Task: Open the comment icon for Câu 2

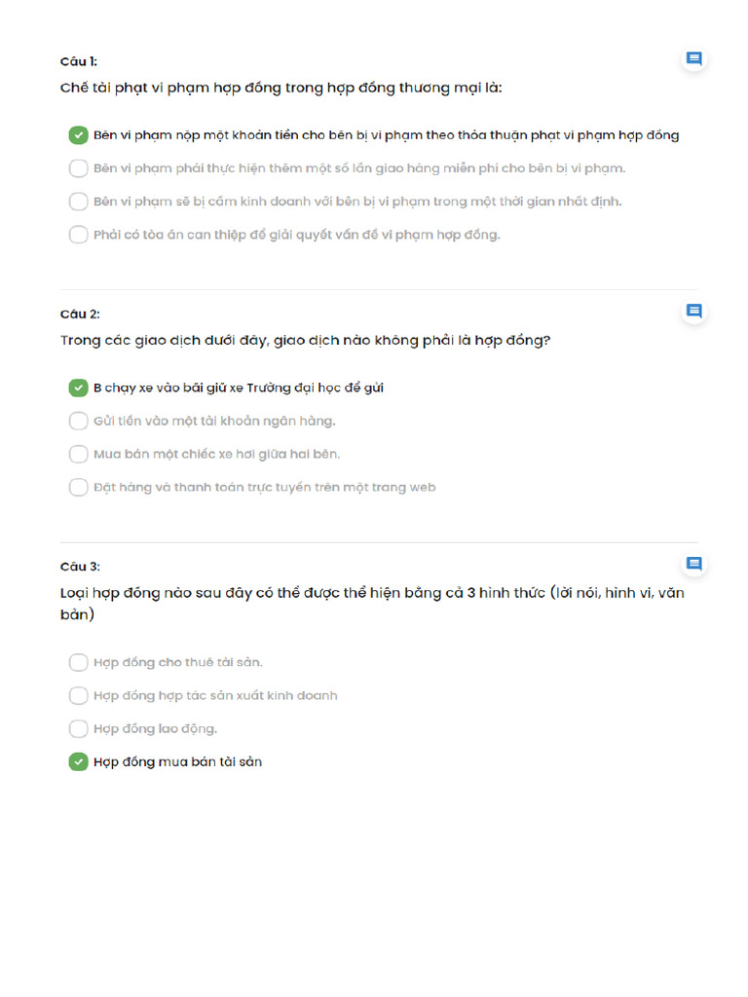Action: (693, 312)
